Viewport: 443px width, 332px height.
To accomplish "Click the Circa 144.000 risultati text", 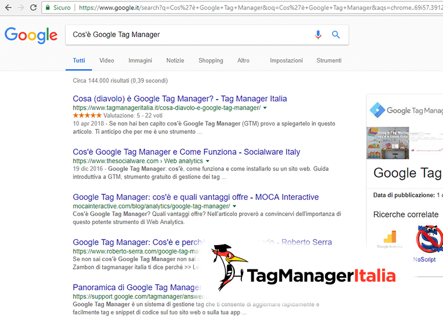I will click(120, 81).
